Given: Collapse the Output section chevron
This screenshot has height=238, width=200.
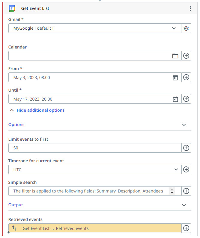Looking at the screenshot, I should pyautogui.click(x=184, y=205).
